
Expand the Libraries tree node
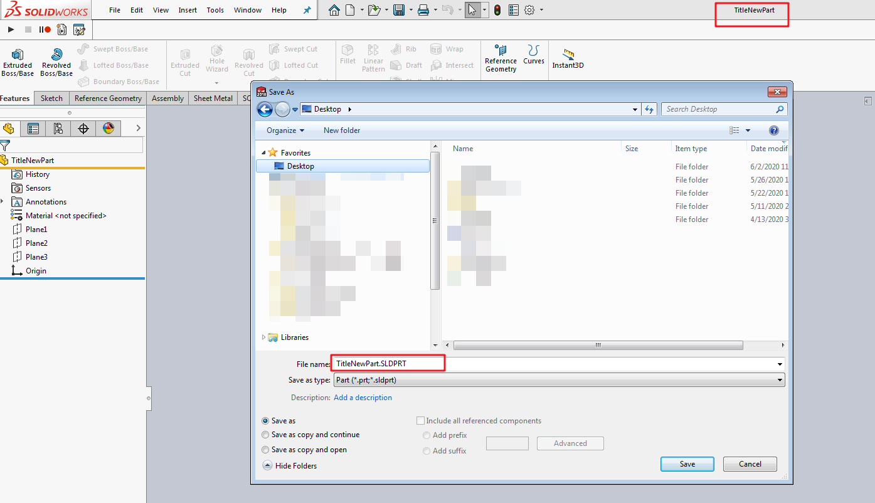263,337
